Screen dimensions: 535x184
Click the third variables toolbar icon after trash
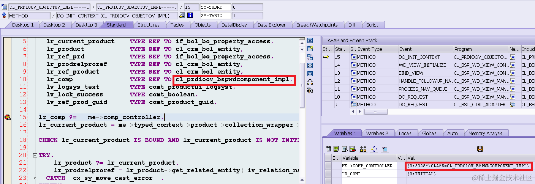tap(345, 149)
